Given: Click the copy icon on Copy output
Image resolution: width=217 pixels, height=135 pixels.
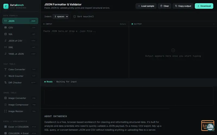Looking at the screenshot, I should tap(176, 6).
